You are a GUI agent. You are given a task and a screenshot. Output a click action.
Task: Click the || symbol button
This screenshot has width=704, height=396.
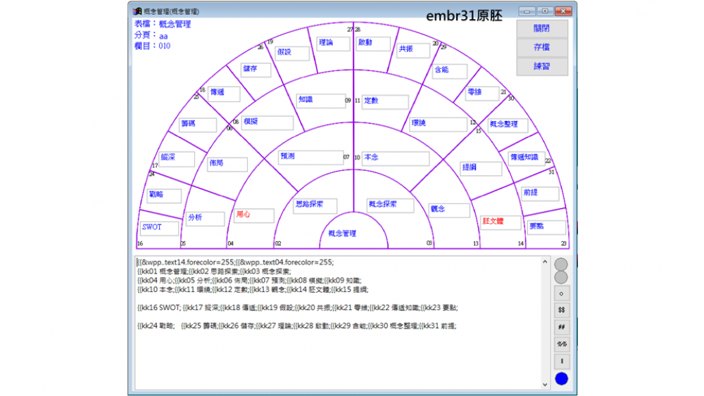[561, 361]
